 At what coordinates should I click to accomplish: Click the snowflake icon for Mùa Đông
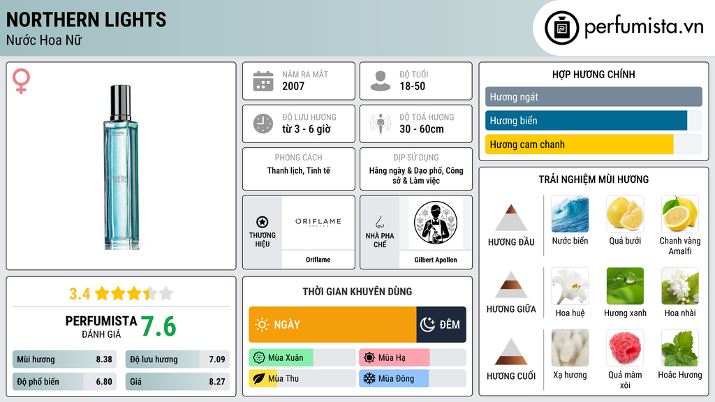click(x=369, y=378)
